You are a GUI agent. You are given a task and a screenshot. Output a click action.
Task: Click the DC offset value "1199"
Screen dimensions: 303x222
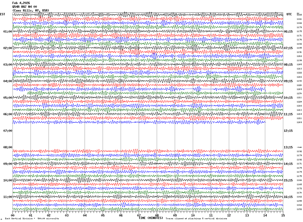[x=299, y=60]
